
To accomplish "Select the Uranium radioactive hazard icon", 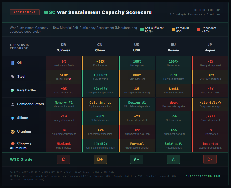I will [12, 131].
